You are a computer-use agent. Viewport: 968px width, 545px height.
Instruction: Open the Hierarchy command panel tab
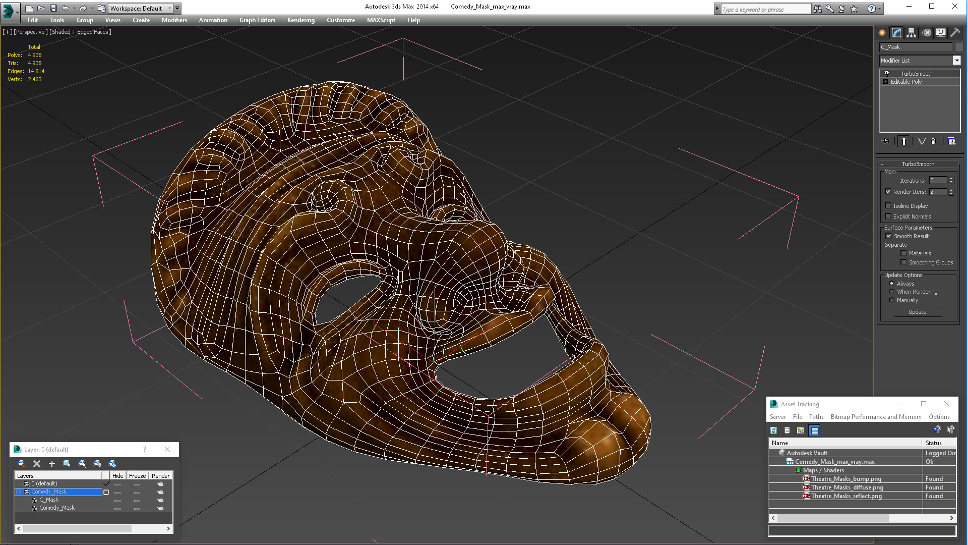[x=911, y=33]
